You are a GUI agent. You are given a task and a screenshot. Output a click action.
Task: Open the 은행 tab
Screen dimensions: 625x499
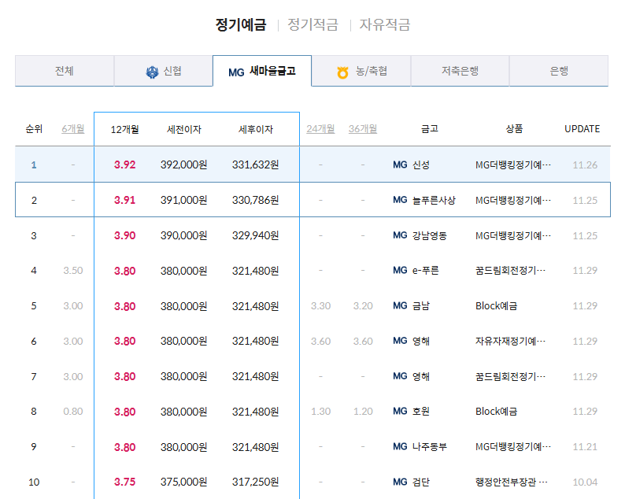tap(559, 71)
